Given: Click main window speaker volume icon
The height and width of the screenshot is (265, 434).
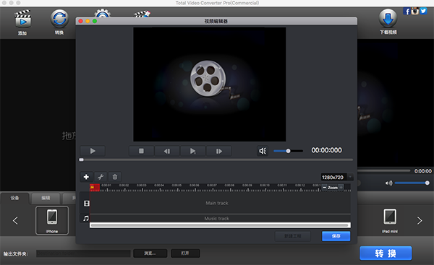Looking at the screenshot, I should pyautogui.click(x=388, y=183).
